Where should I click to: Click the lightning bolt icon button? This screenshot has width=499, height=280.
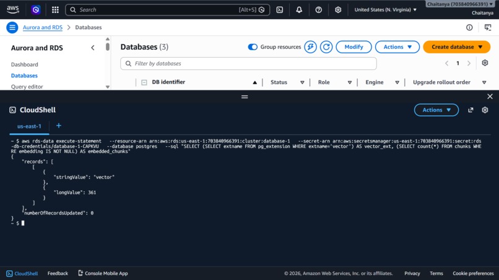click(x=310, y=47)
